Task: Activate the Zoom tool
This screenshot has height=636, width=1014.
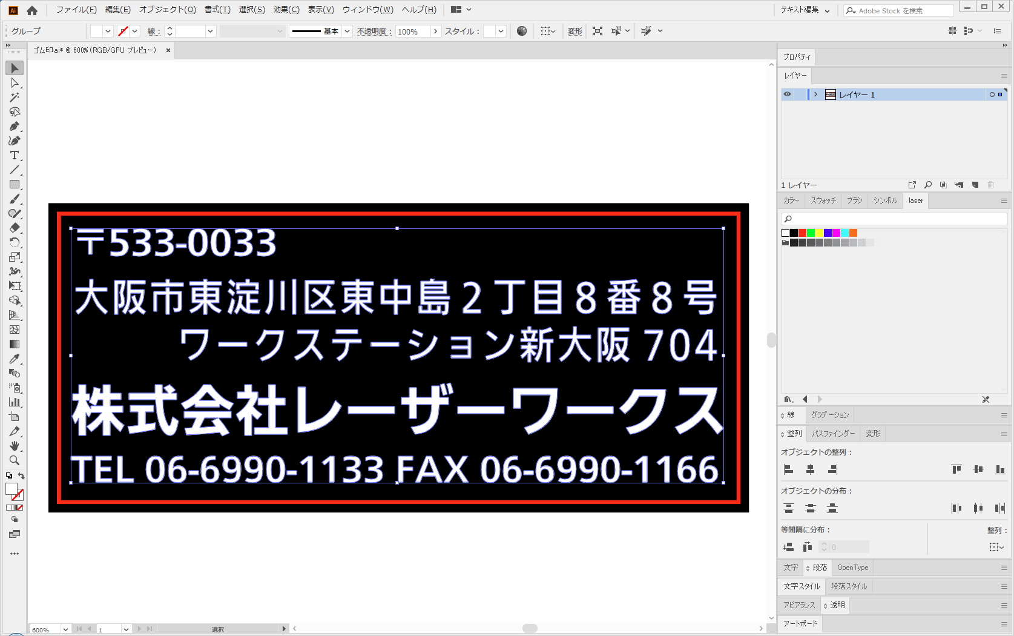Action: pyautogui.click(x=15, y=460)
